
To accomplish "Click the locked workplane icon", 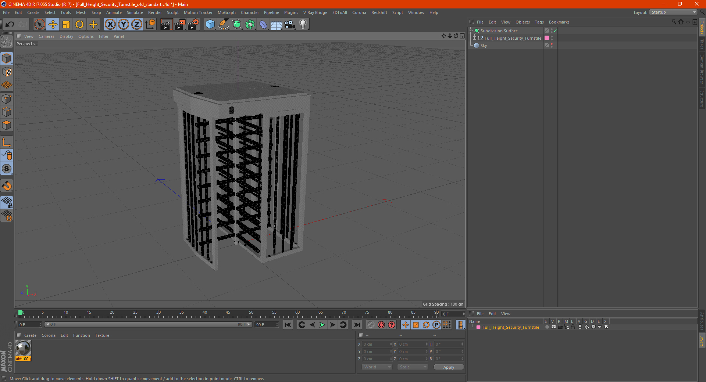I will [7, 202].
